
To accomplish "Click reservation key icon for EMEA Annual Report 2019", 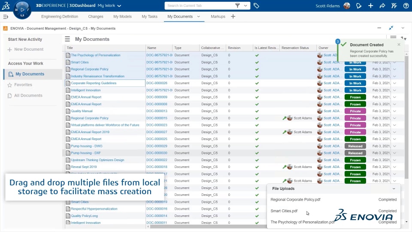I will [284, 132].
